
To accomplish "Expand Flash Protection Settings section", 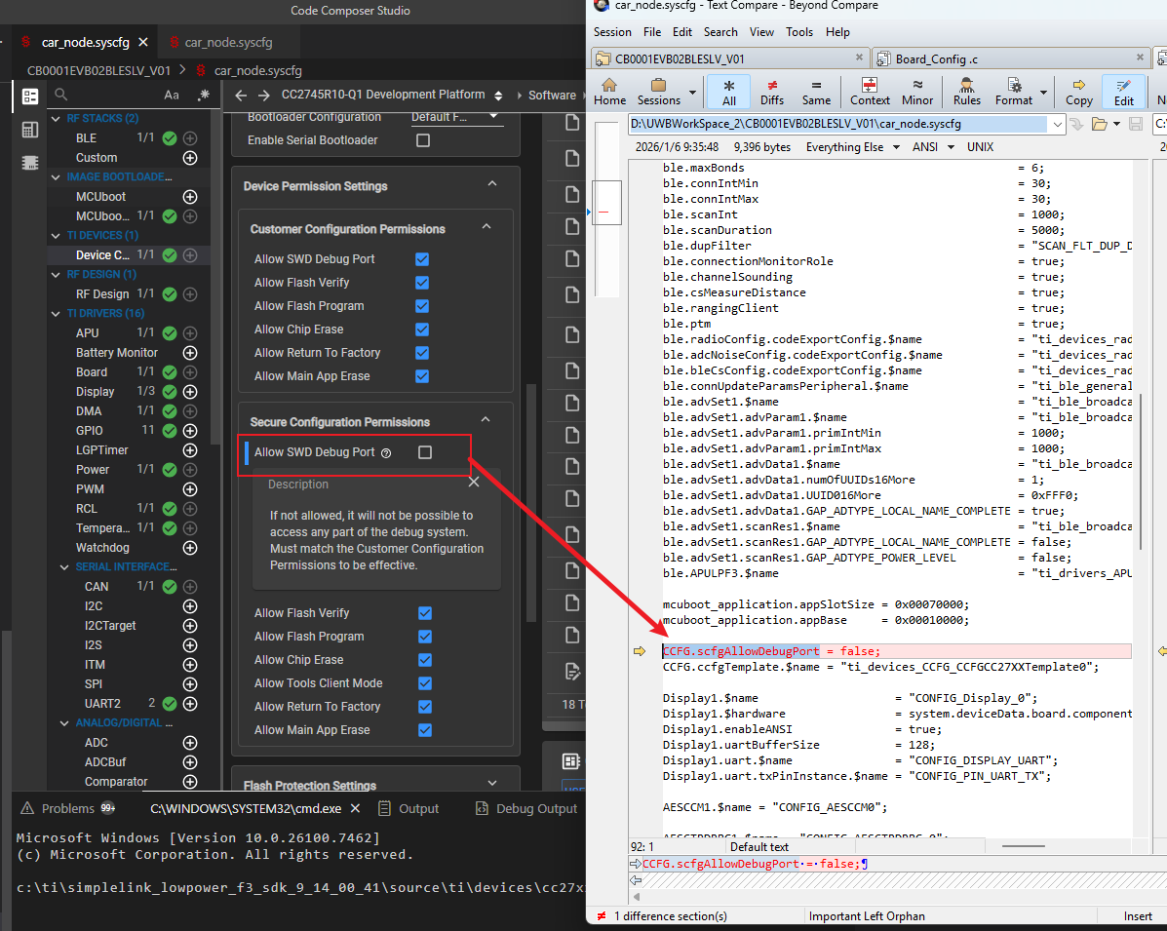I will 492,783.
